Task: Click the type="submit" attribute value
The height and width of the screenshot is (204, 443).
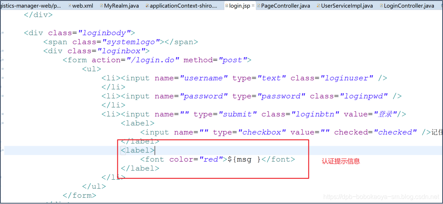Action: [x=237, y=115]
